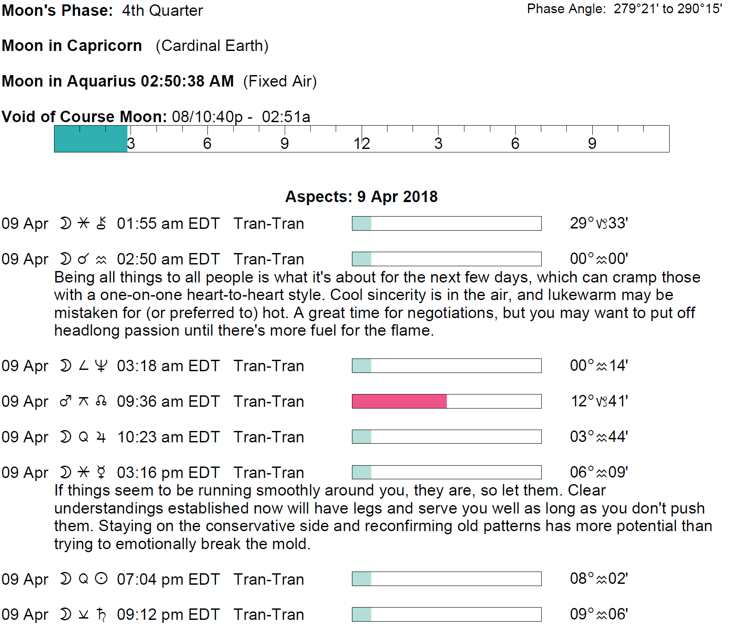Select the "Moon in Aquarius 02:50:38 AM" heading
The width and height of the screenshot is (732, 626).
[118, 81]
